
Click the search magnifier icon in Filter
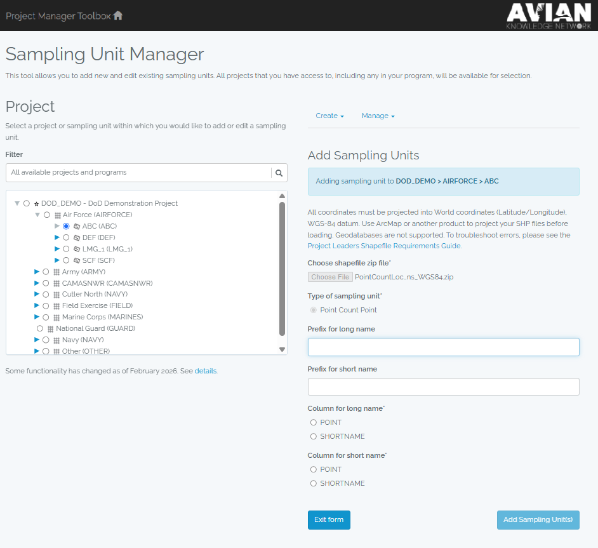pos(279,173)
